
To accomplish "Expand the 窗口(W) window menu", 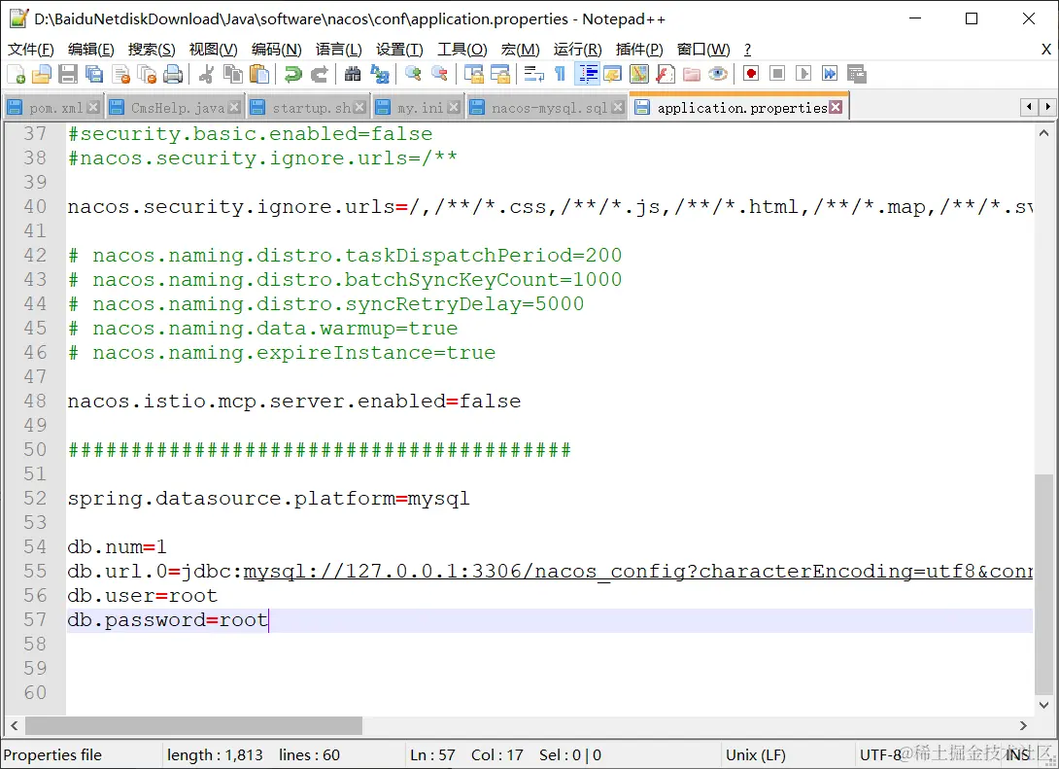I will (703, 50).
